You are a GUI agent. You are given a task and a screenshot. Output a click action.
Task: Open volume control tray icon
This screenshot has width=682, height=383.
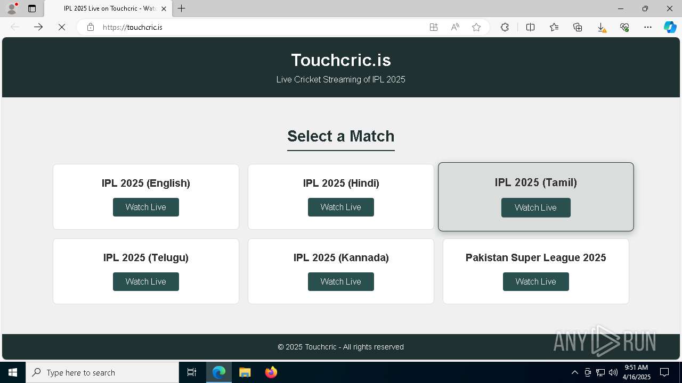point(613,372)
